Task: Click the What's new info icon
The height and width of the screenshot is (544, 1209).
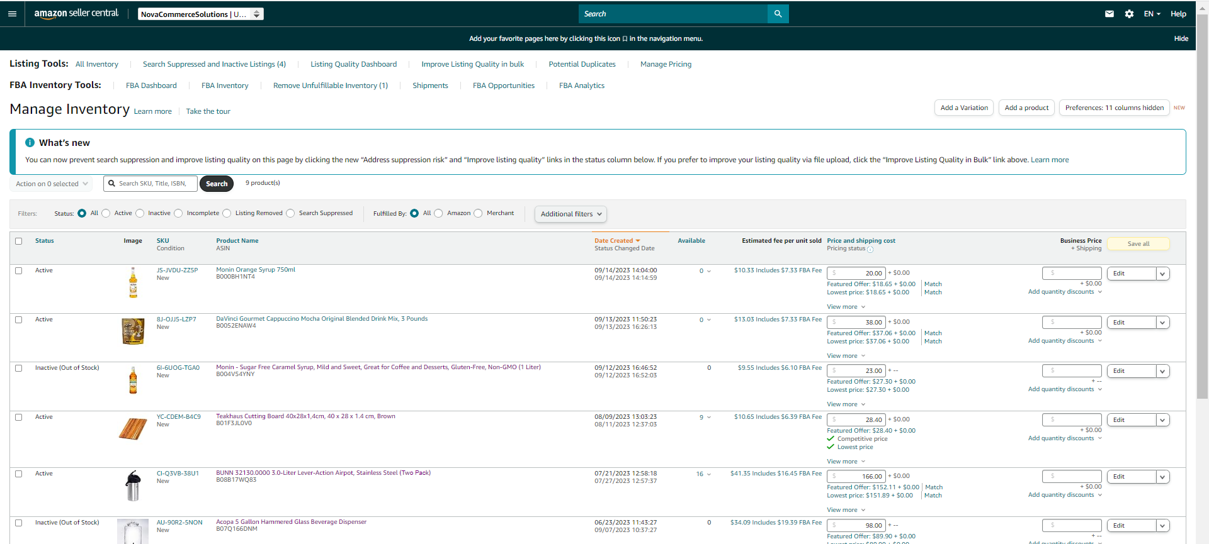Action: click(30, 143)
